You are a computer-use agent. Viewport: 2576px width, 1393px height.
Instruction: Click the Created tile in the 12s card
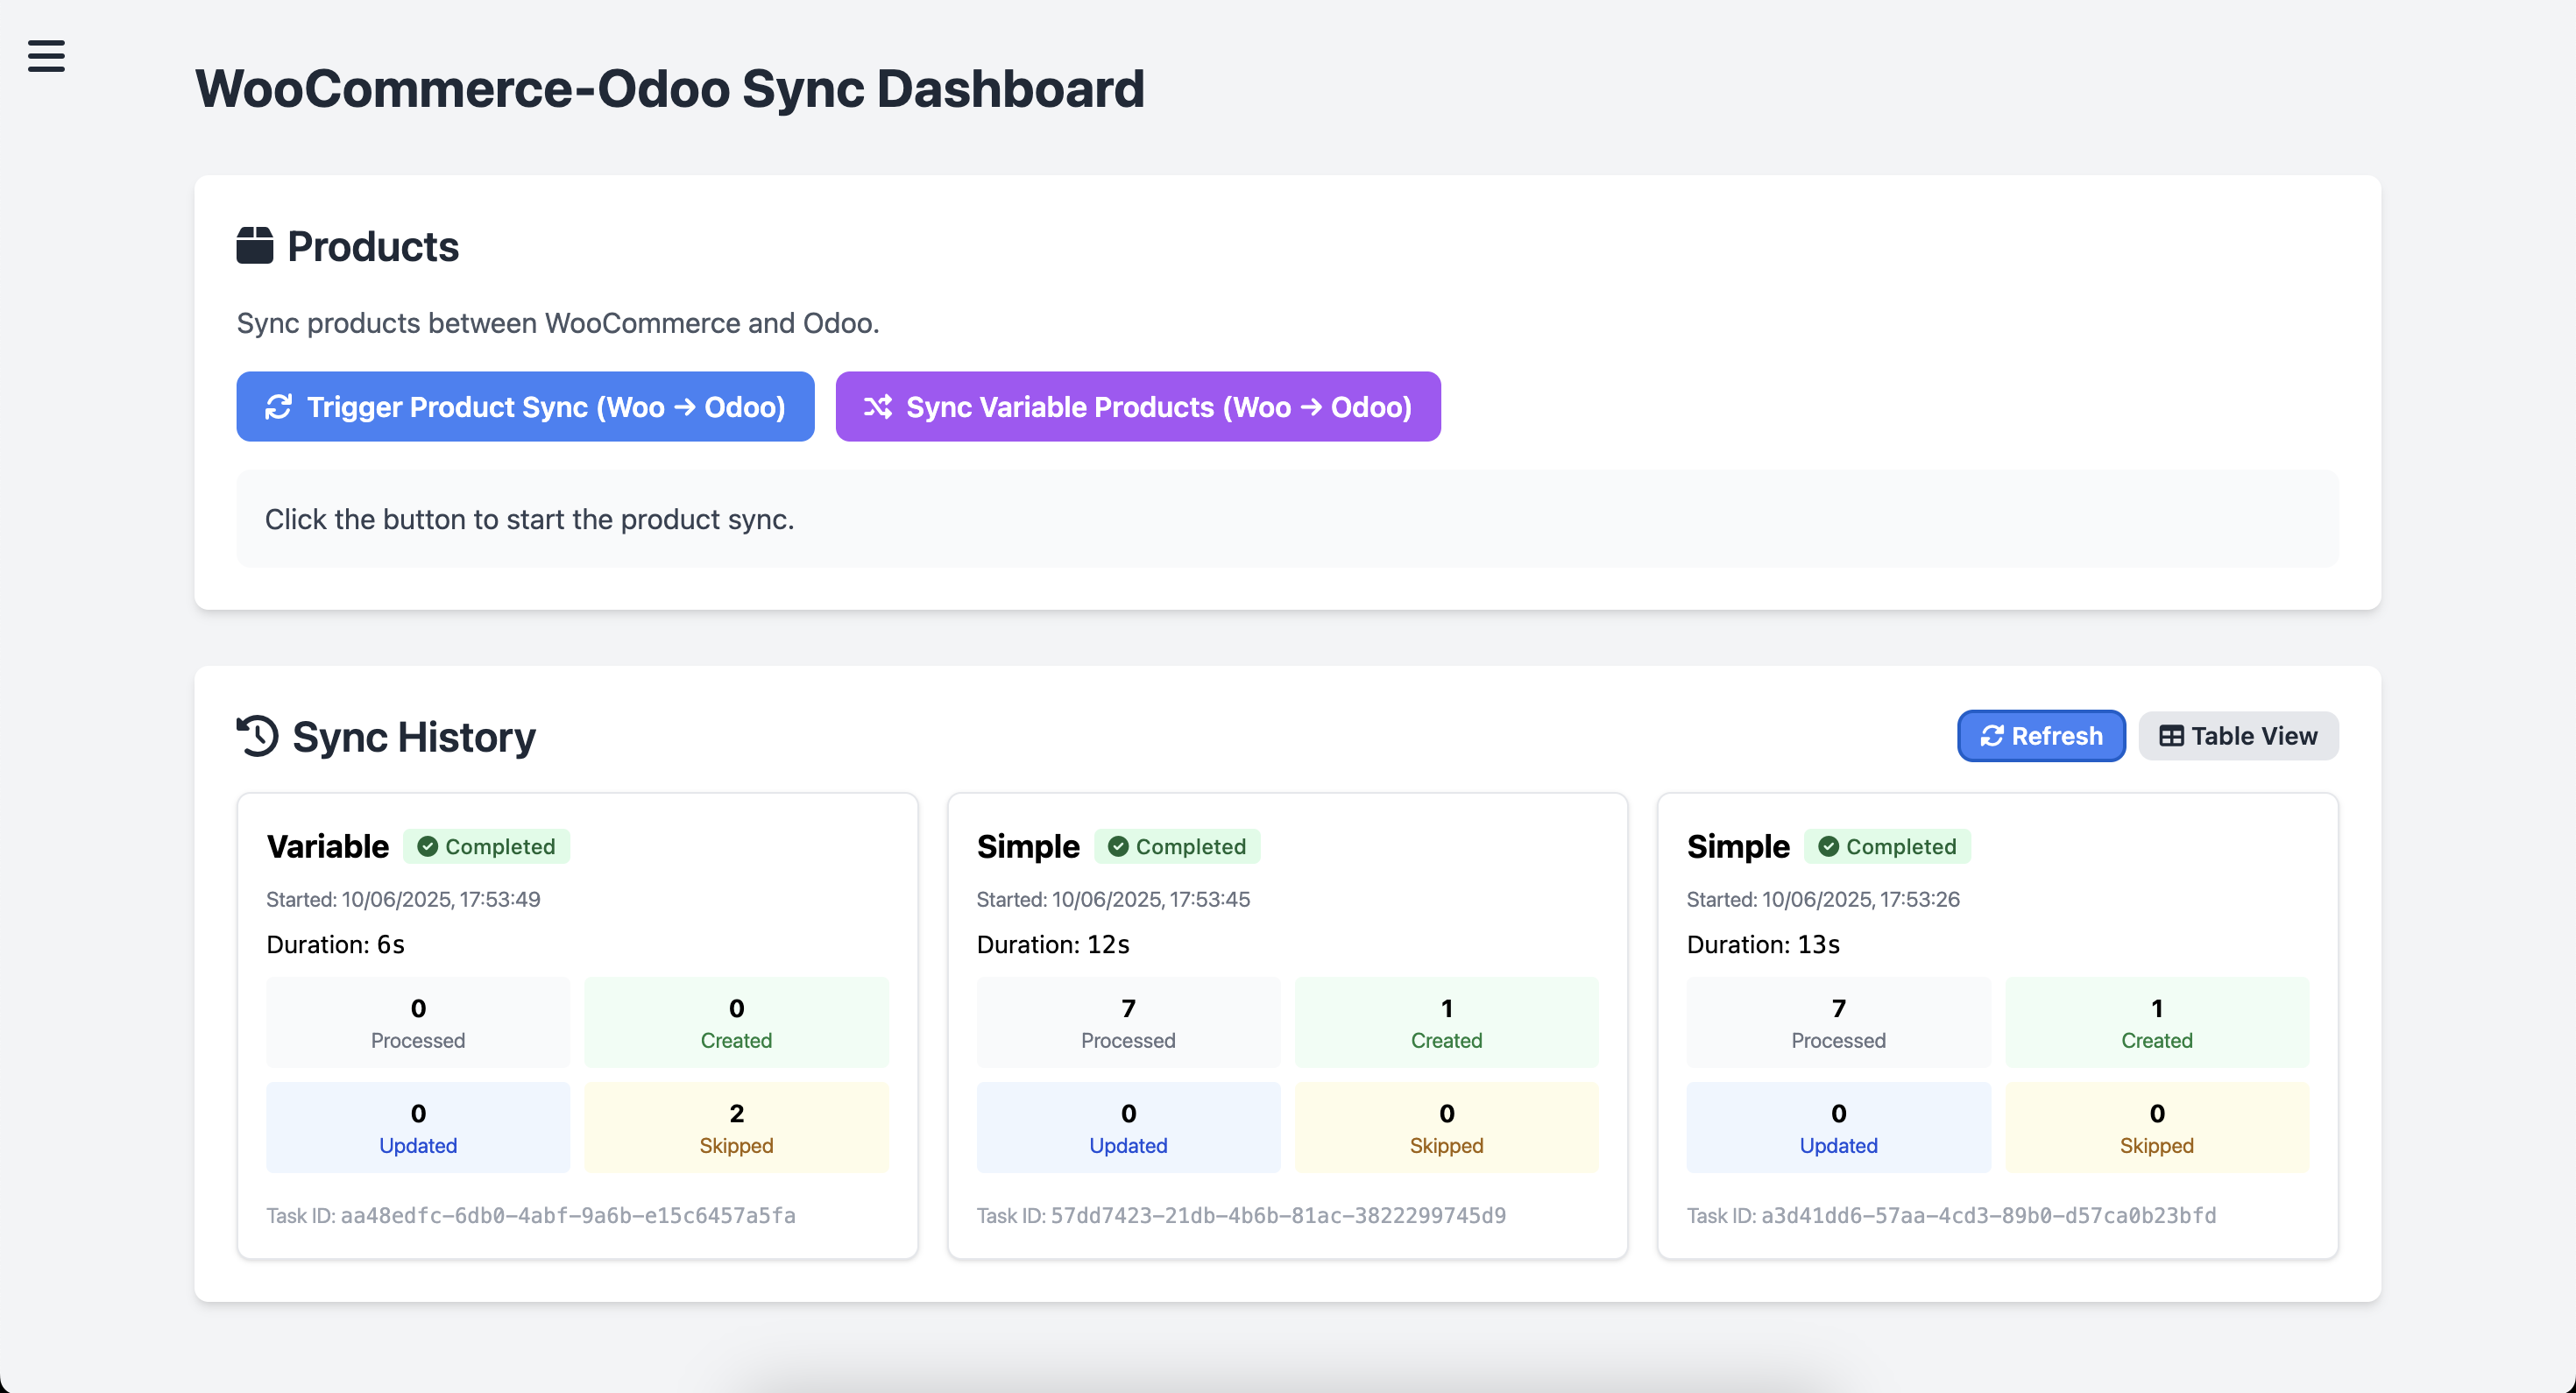[1446, 1022]
